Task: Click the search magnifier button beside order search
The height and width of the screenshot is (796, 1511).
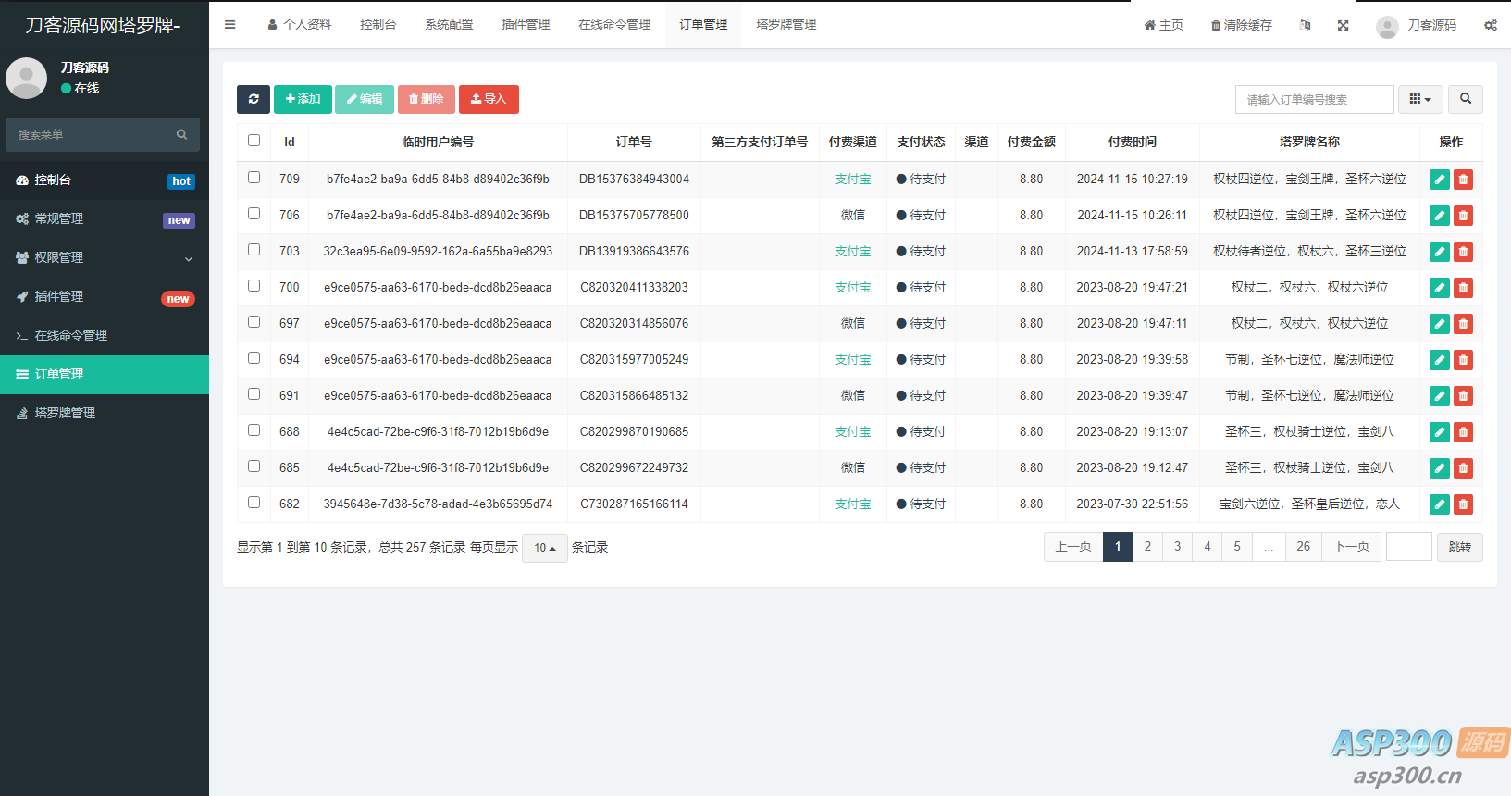Action: point(1465,99)
